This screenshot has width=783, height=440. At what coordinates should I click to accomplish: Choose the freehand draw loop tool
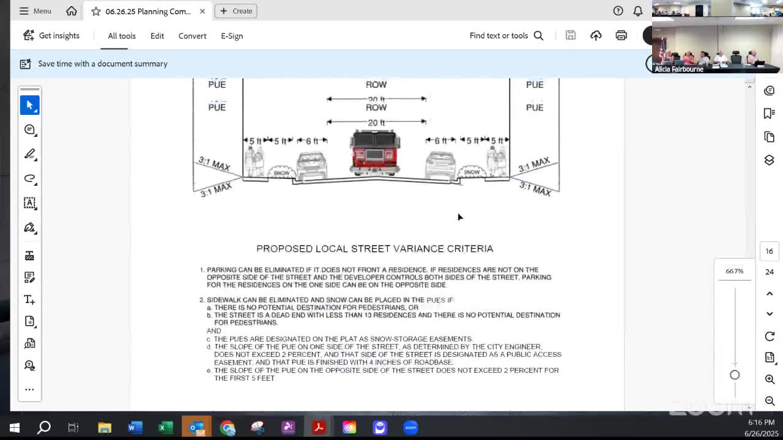(29, 178)
